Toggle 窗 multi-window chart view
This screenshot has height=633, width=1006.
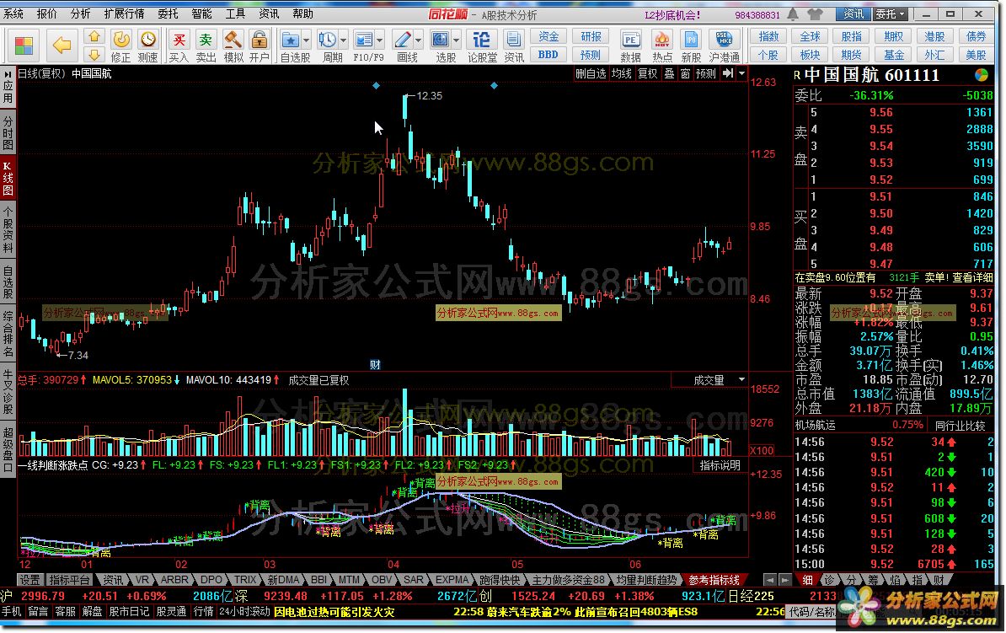tap(685, 74)
